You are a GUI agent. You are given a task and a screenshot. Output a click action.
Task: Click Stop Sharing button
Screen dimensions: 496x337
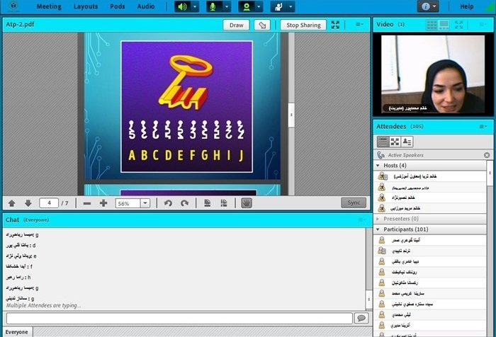[x=302, y=25]
